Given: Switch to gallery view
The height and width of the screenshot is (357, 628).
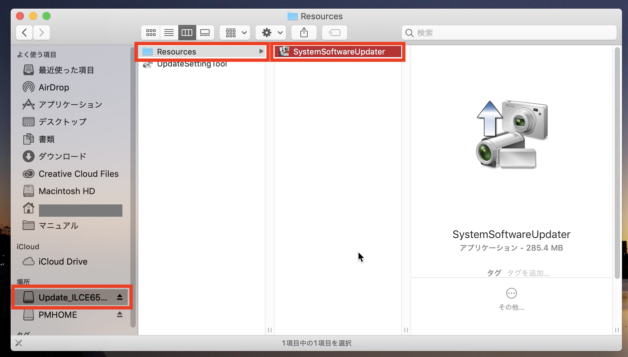Looking at the screenshot, I should click(205, 33).
